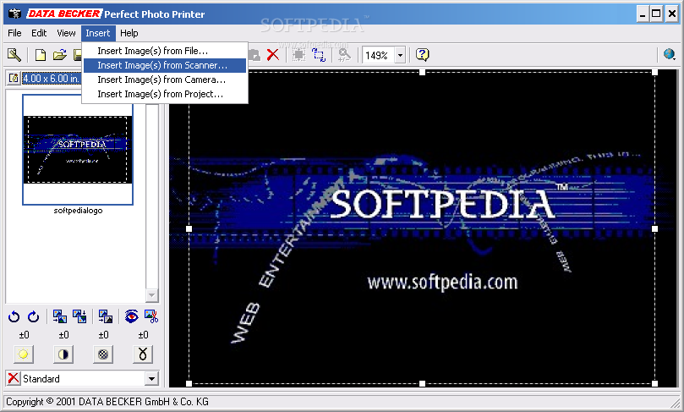Maximize the Perfect Photo Printer window
This screenshot has width=684, height=412.
655,14
